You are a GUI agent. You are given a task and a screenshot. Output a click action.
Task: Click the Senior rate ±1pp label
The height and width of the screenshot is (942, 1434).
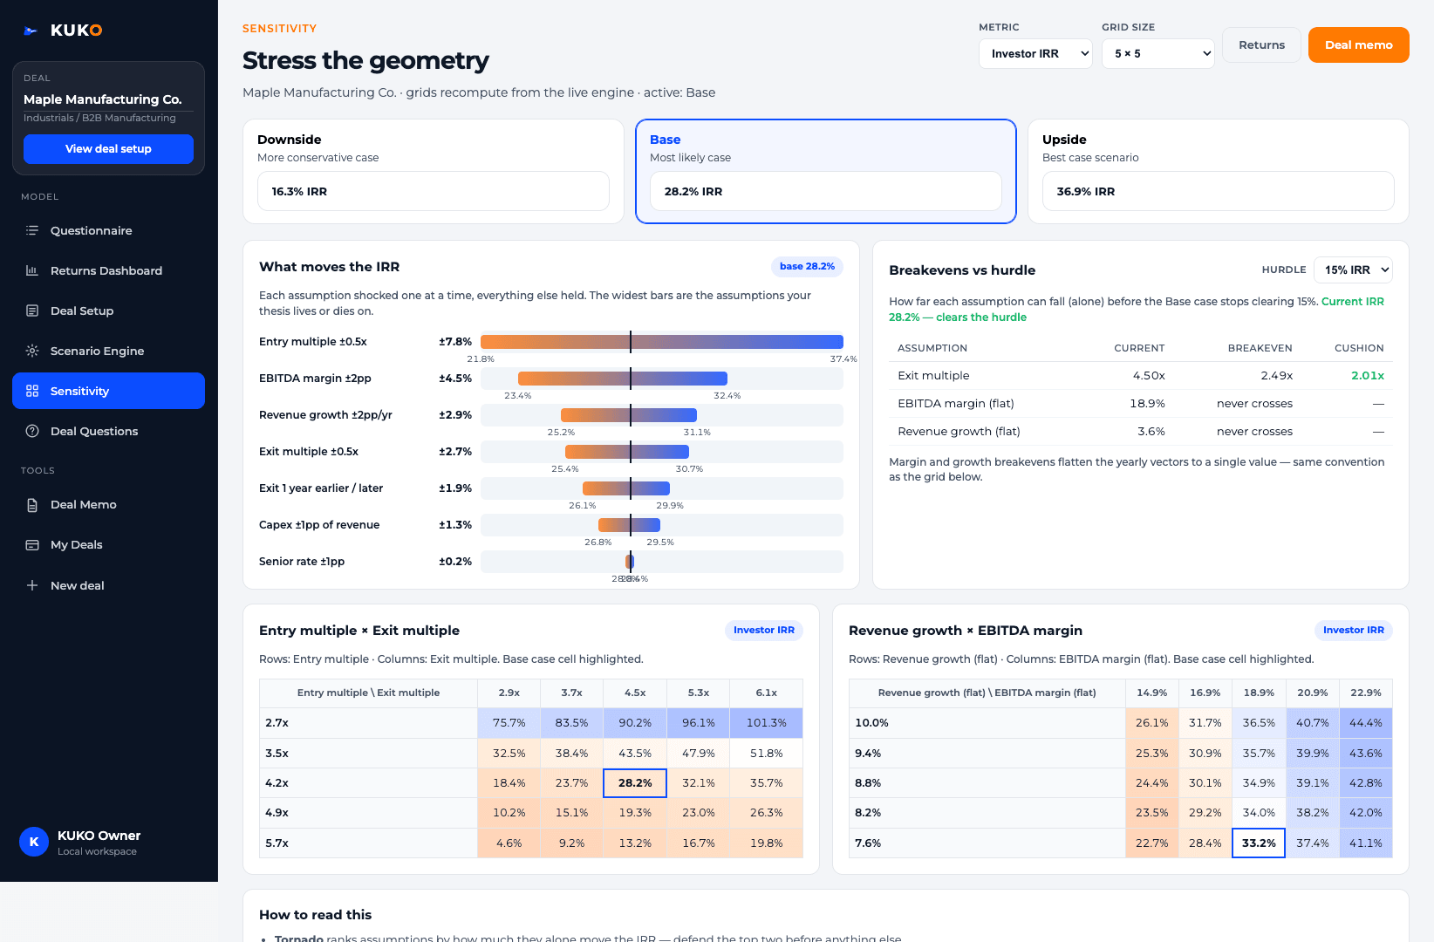302,562
